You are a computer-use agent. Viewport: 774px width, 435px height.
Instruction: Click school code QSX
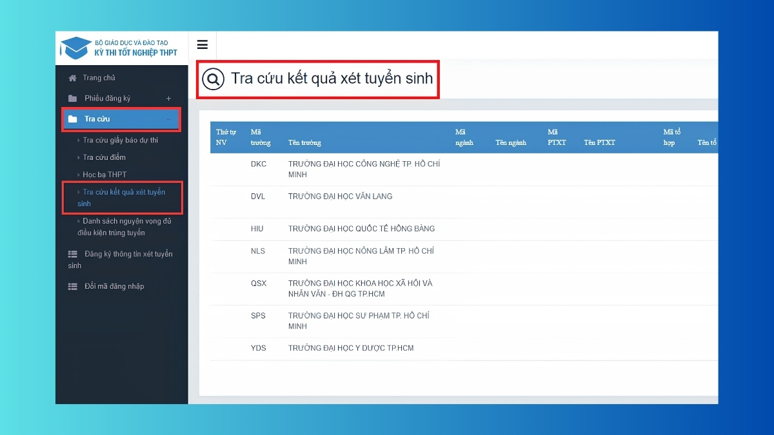click(259, 284)
